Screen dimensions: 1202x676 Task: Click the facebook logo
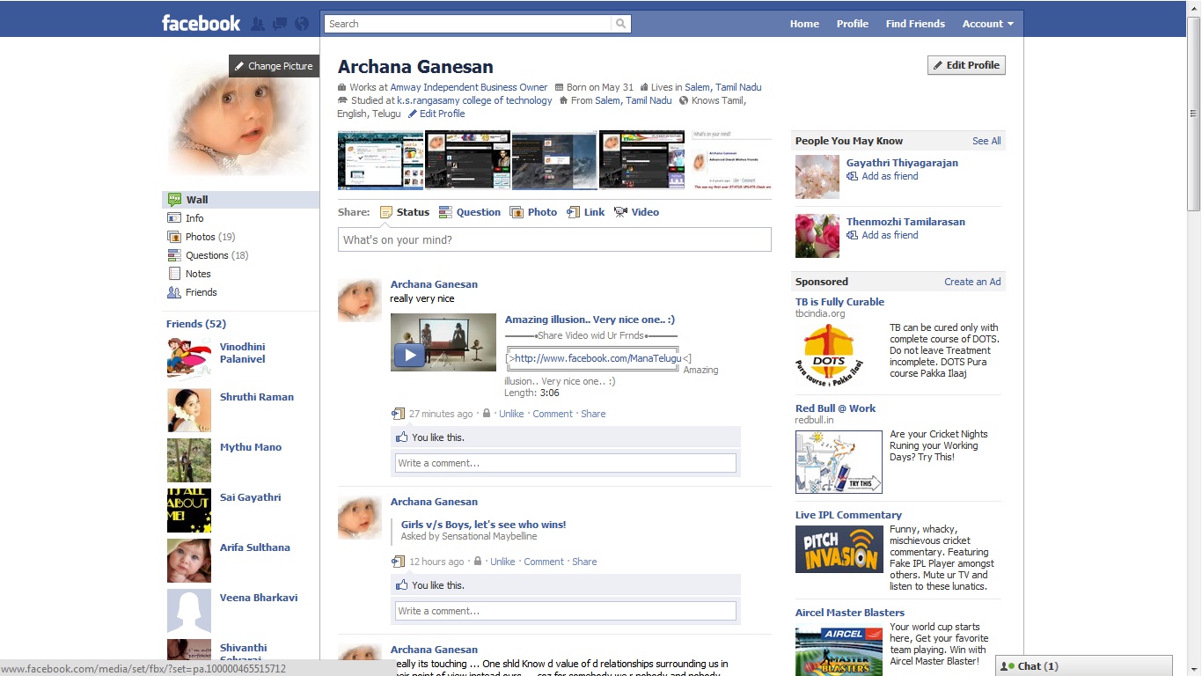pyautogui.click(x=201, y=24)
